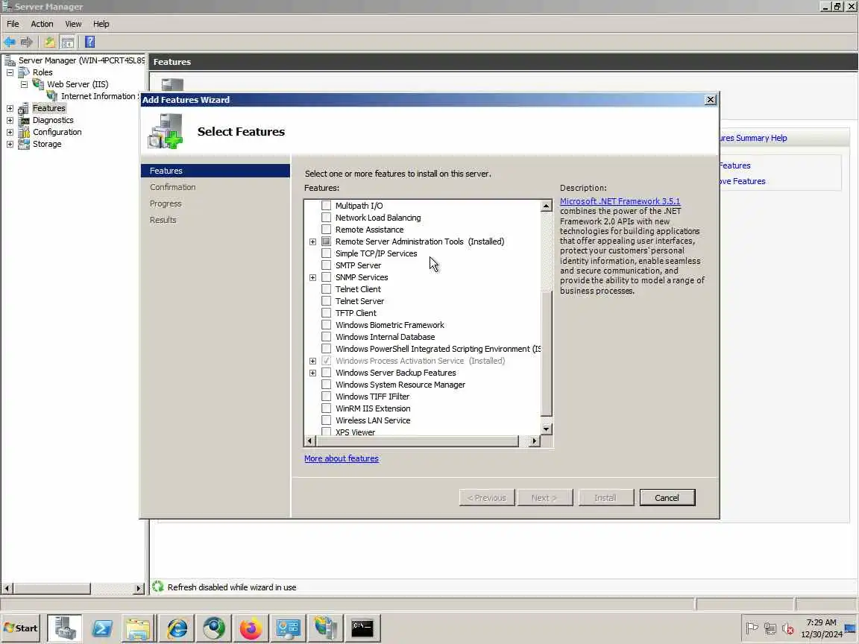Expand Windows Server Backup Features node

[313, 373]
